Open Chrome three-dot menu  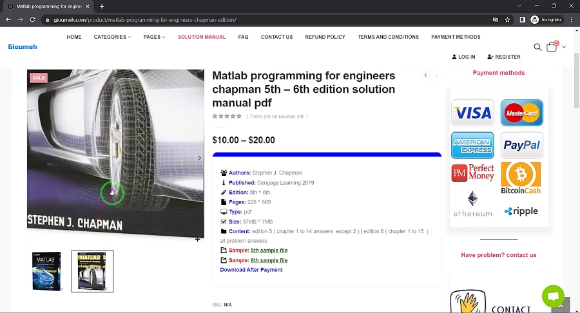pos(572,19)
